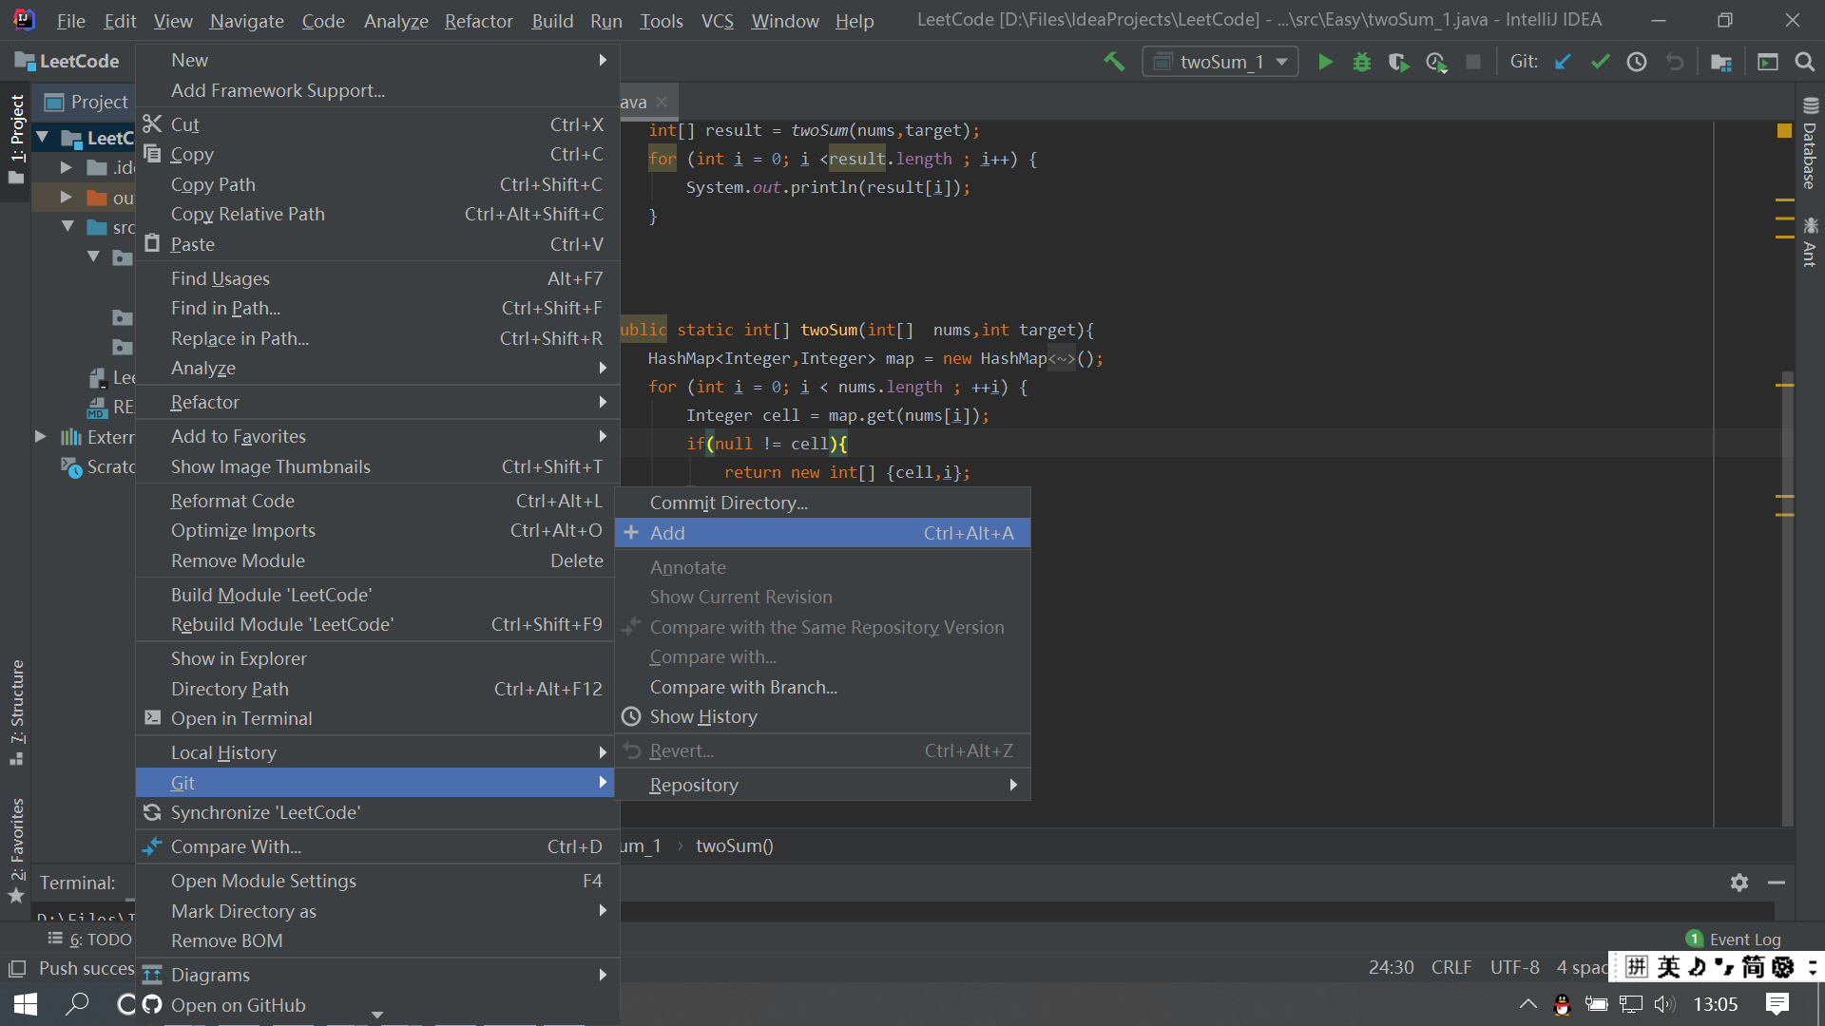Click the grey Stop square icon
This screenshot has height=1026, width=1825.
point(1473,62)
